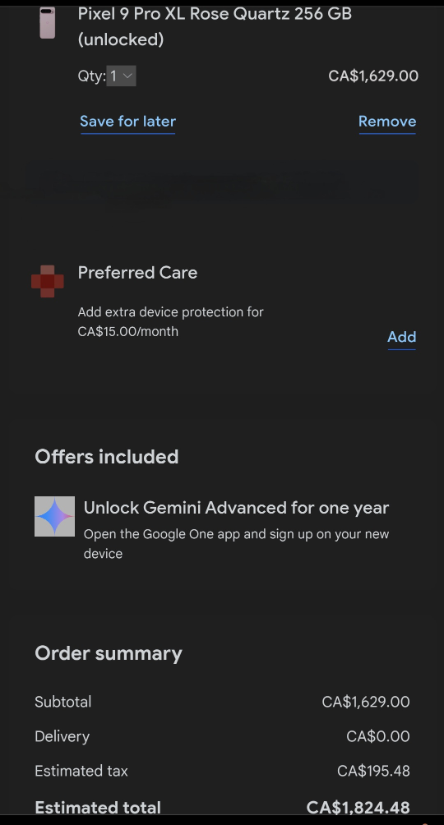Click the Estimated total CA$1,824.48
This screenshot has width=444, height=825.
tap(358, 807)
